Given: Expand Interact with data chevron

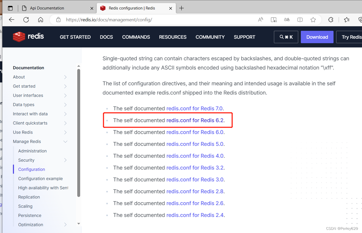Looking at the screenshot, I should 65,114.
